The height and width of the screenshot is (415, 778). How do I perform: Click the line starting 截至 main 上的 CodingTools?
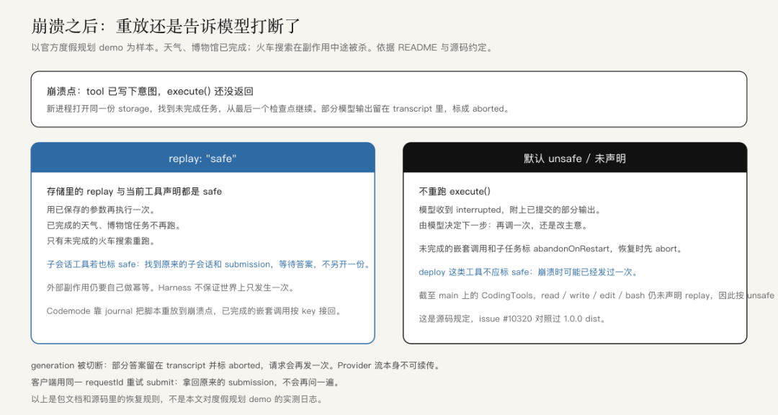pyautogui.click(x=596, y=295)
